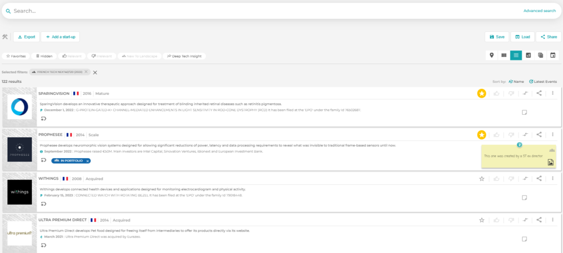This screenshot has width=563, height=253.
Task: Open the Withings three-dot menu
Action: 553,178
